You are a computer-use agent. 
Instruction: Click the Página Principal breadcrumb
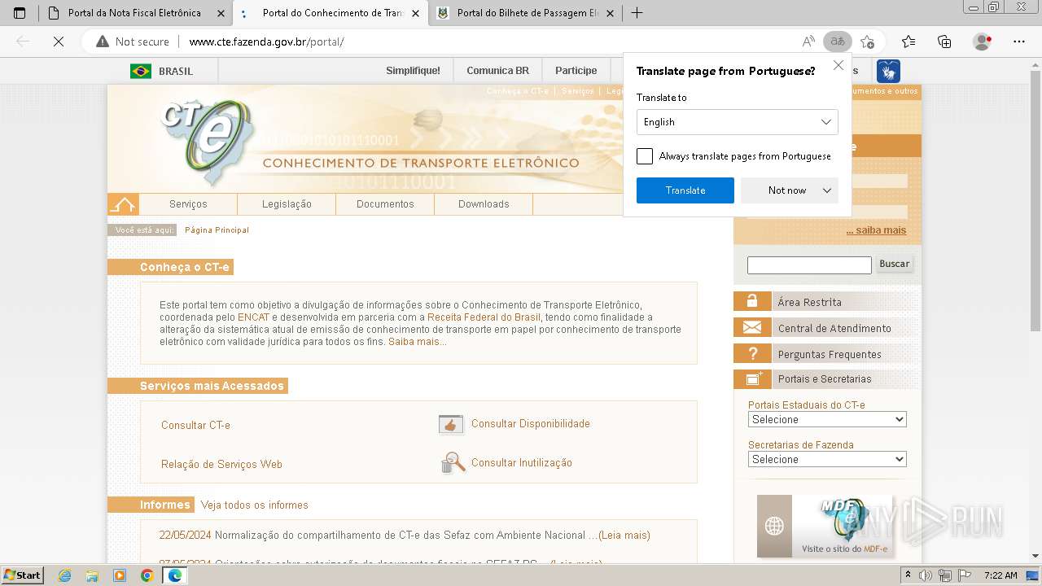click(x=217, y=230)
